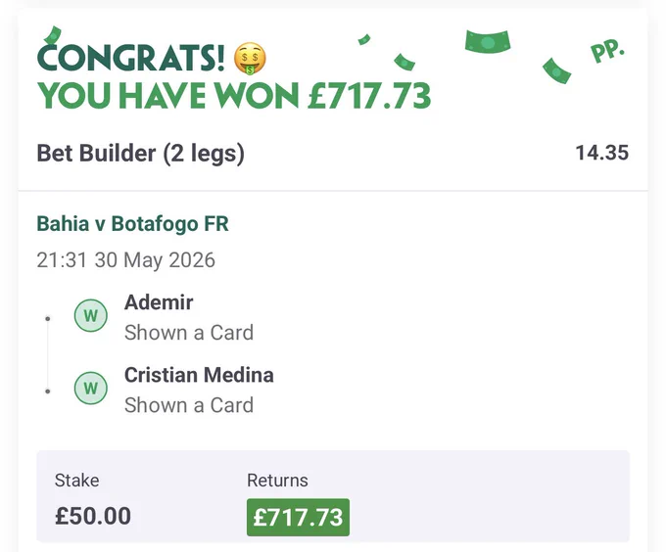Click the banknote above the C in Congrats

53,35
